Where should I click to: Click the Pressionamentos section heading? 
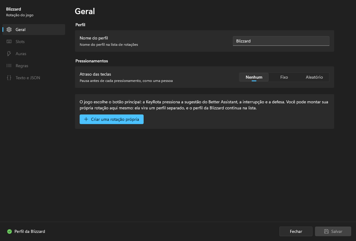92,61
